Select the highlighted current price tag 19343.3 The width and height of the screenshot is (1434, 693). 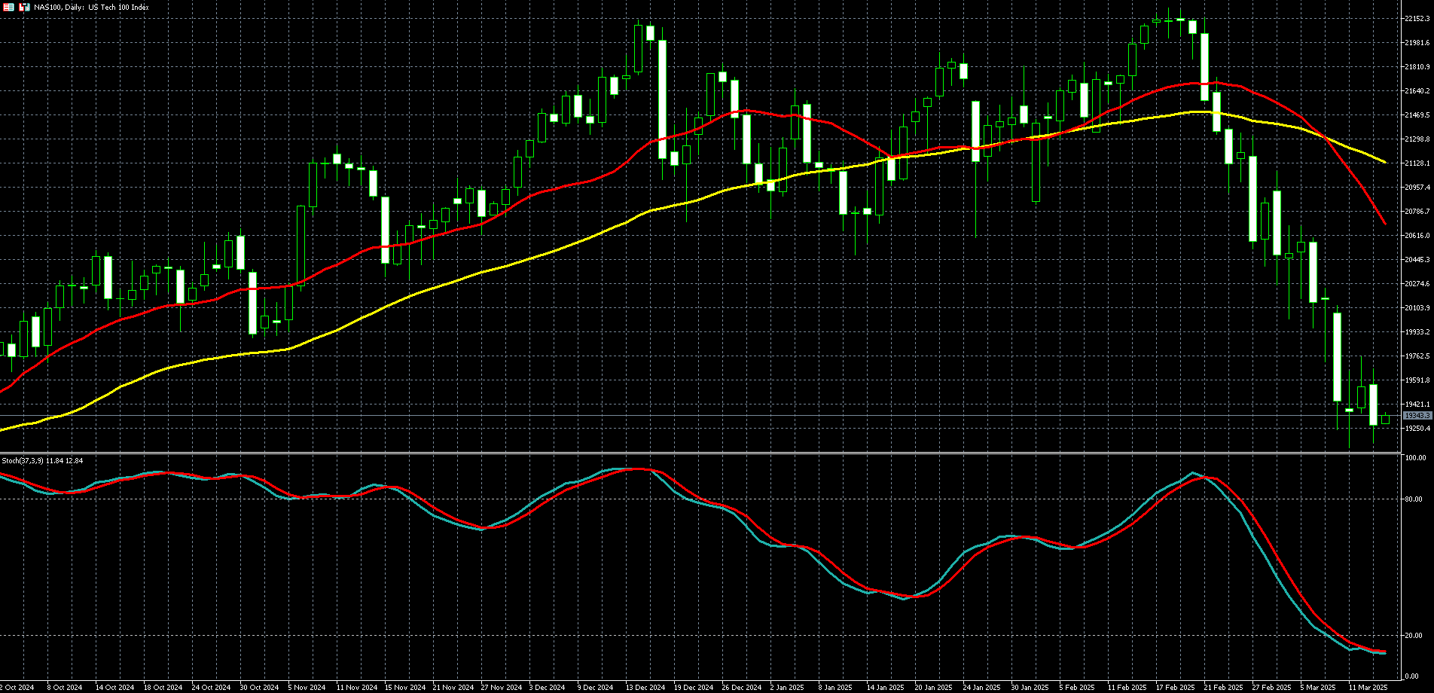tap(1417, 416)
